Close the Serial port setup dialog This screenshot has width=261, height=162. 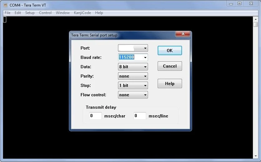(x=183, y=34)
